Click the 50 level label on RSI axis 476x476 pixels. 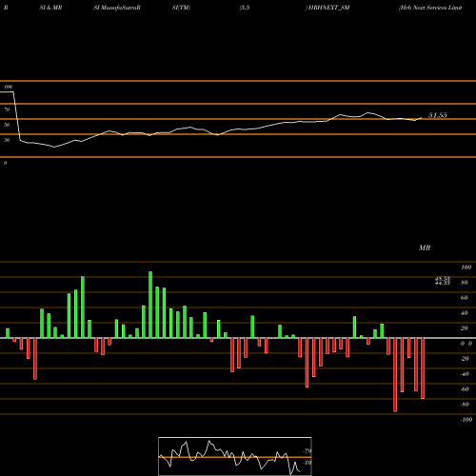(7, 125)
